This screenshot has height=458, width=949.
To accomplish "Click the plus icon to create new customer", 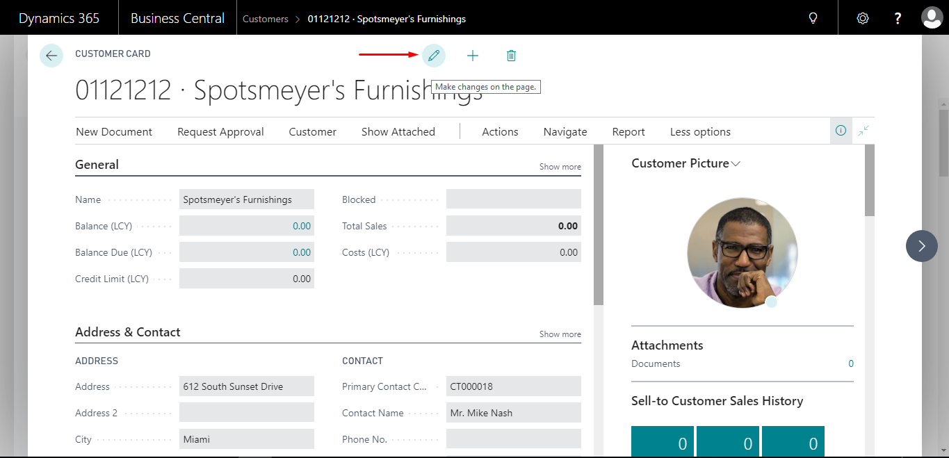I will coord(473,56).
